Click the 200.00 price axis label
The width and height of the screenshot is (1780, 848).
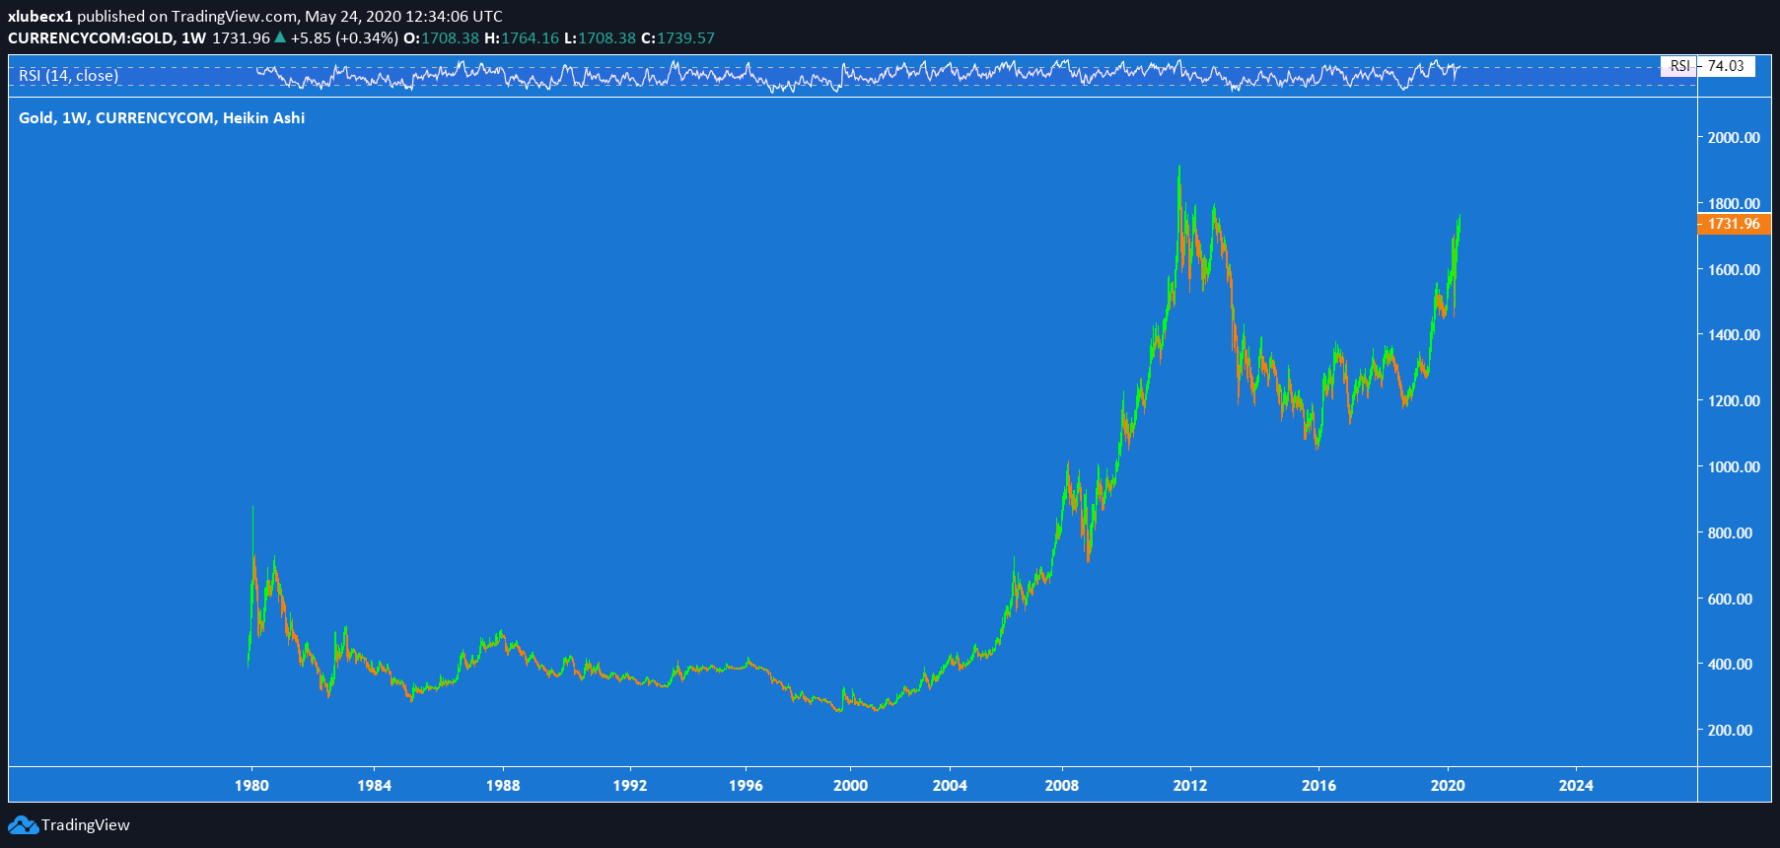pos(1730,731)
